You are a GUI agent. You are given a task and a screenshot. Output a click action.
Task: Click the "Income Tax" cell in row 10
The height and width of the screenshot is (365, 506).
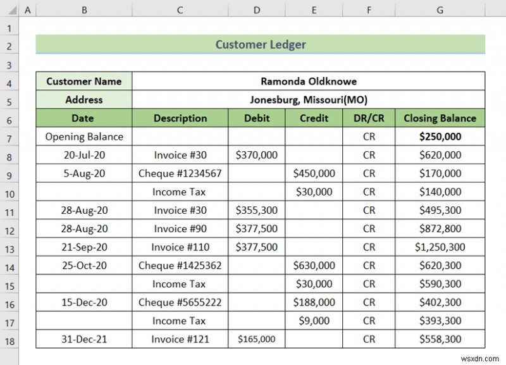[x=180, y=192]
